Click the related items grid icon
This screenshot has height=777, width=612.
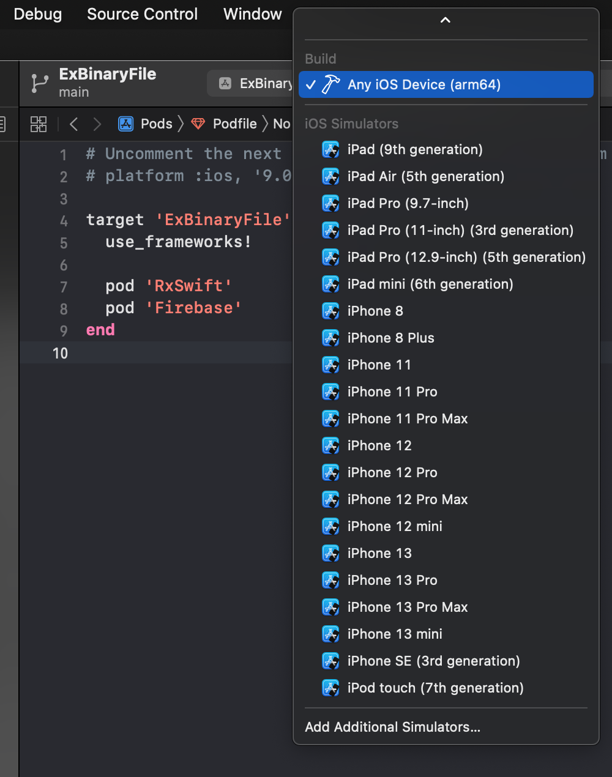pos(39,124)
